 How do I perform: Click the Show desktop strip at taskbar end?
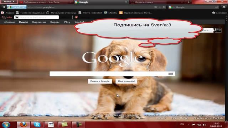click(227, 125)
